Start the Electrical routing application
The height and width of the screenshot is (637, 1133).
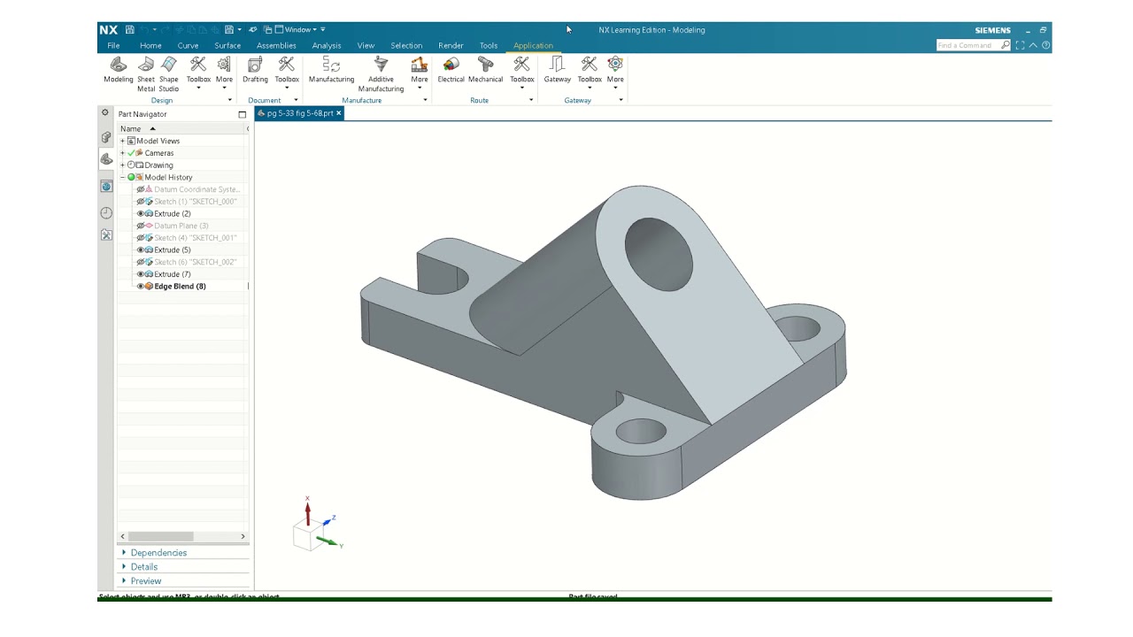point(451,70)
